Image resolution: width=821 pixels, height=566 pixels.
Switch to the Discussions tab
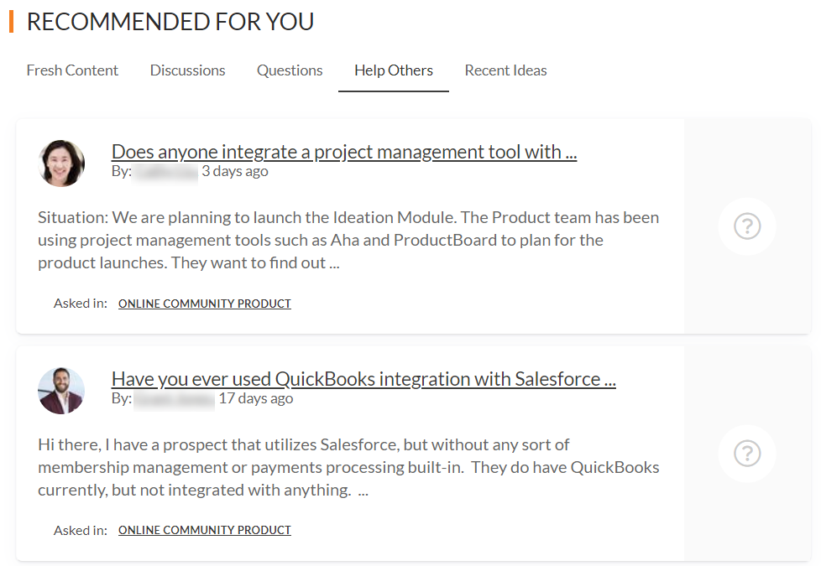pyautogui.click(x=187, y=70)
